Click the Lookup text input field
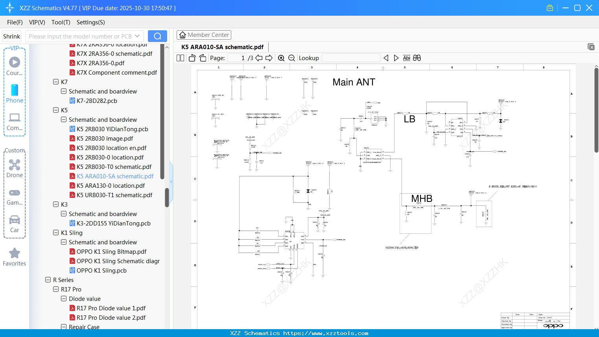Screen dimensions: 599x337 pos(351,58)
